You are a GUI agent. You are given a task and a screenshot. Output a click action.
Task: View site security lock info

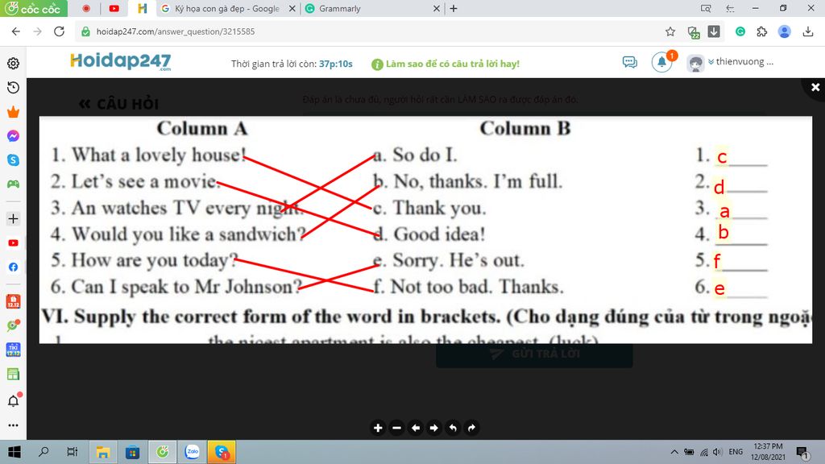click(x=85, y=31)
